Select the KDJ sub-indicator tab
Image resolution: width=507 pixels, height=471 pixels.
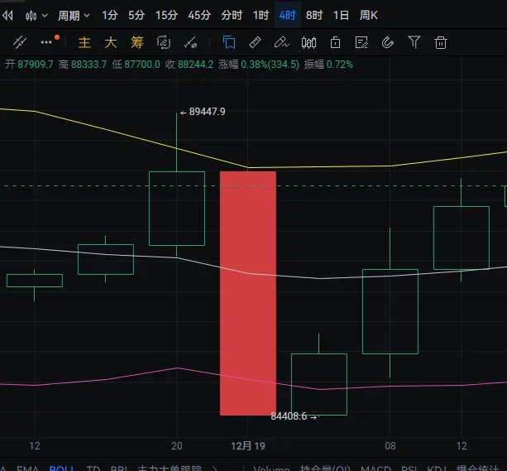click(437, 468)
